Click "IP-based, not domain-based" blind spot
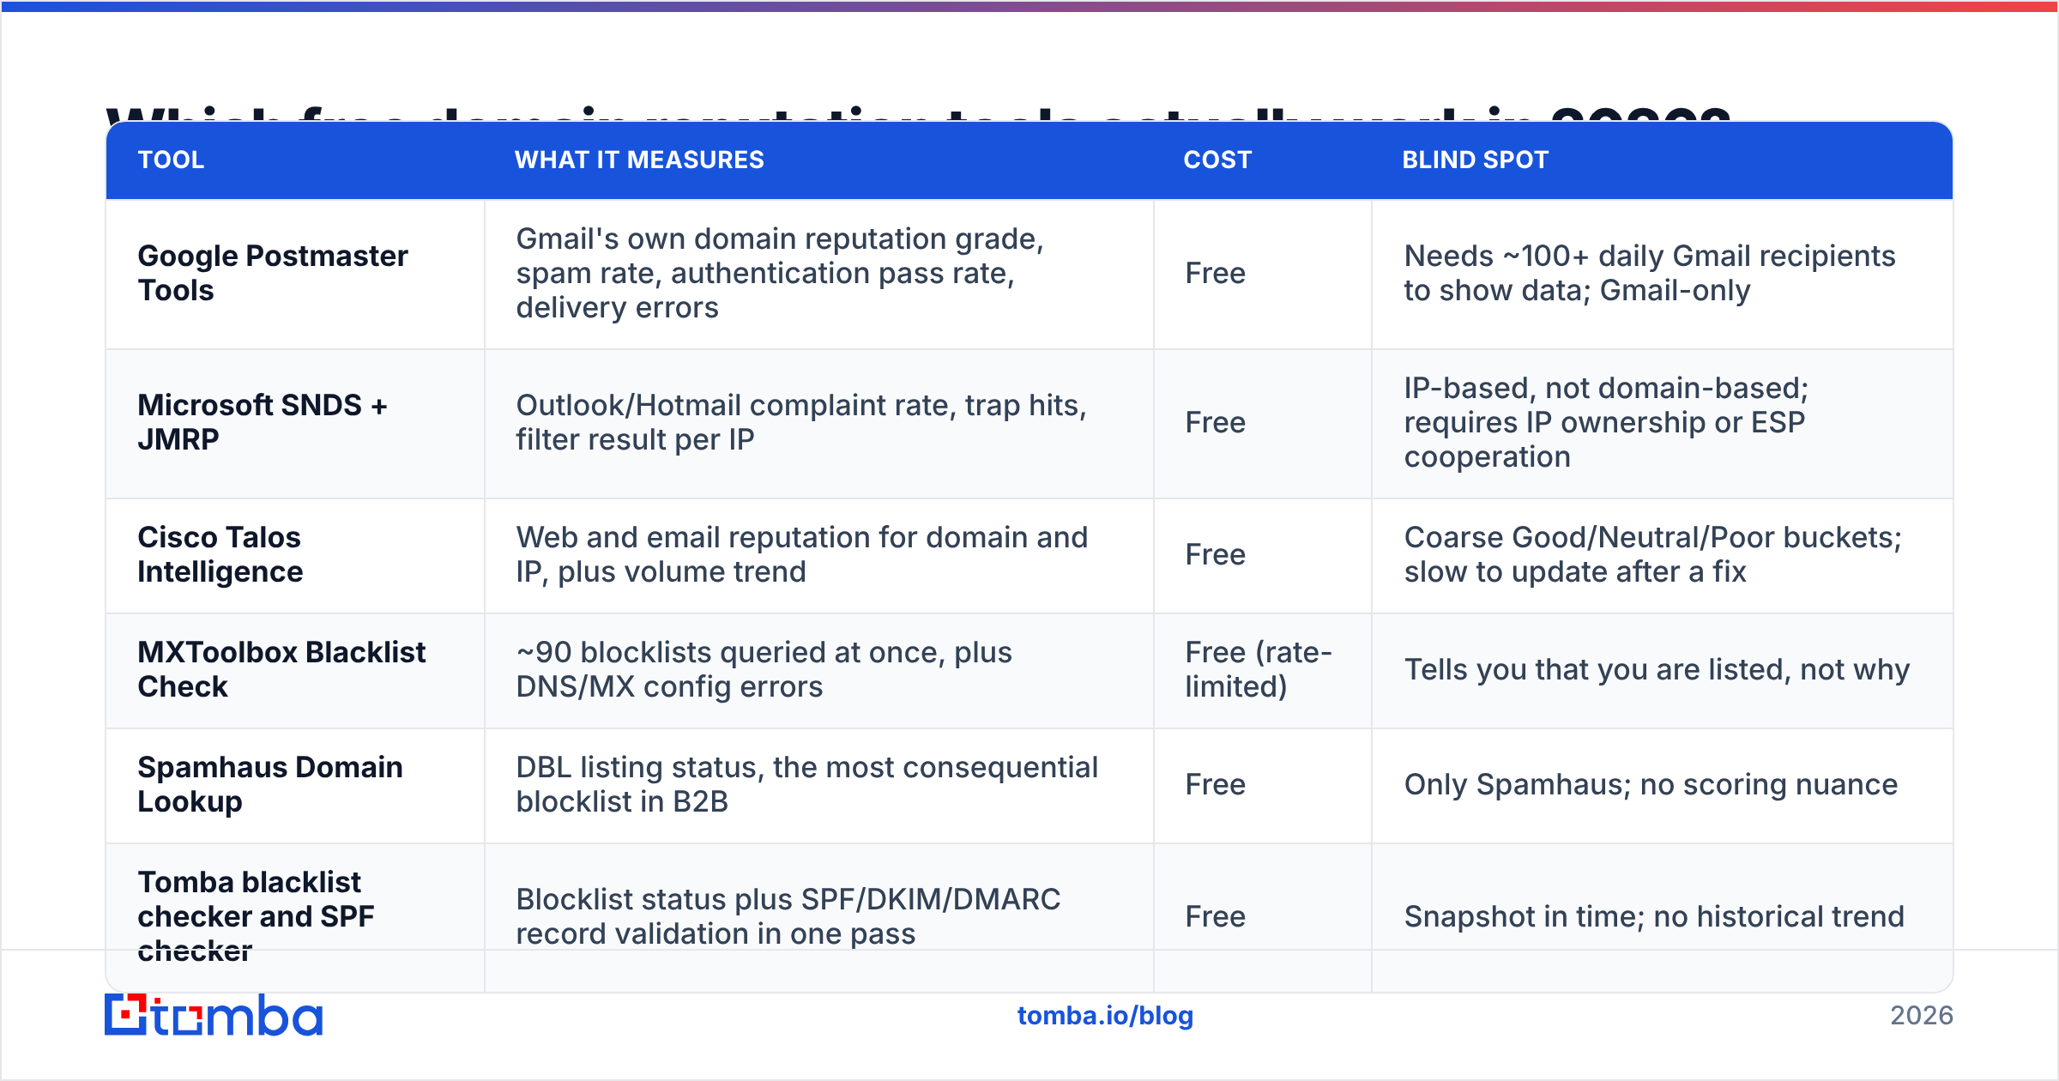Image resolution: width=2059 pixels, height=1081 pixels. tap(1606, 422)
